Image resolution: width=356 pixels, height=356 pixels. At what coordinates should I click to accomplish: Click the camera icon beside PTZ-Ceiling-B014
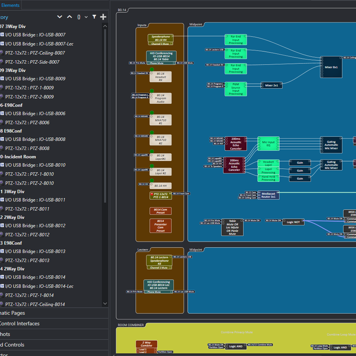pos(1,304)
